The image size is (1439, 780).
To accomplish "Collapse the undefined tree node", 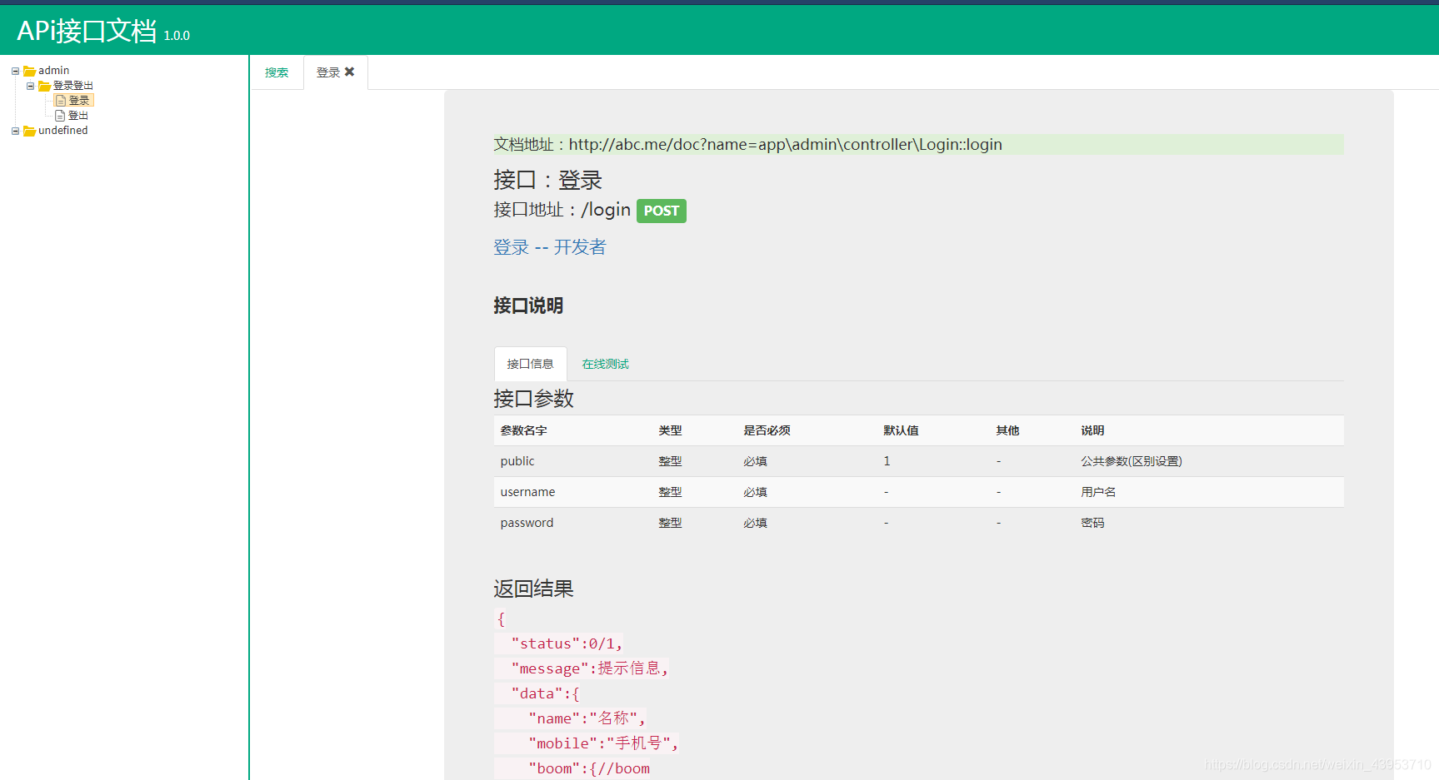I will (x=15, y=131).
